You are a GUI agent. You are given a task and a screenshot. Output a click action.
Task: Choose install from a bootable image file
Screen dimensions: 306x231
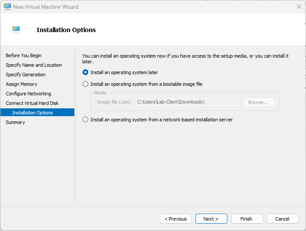pos(86,84)
